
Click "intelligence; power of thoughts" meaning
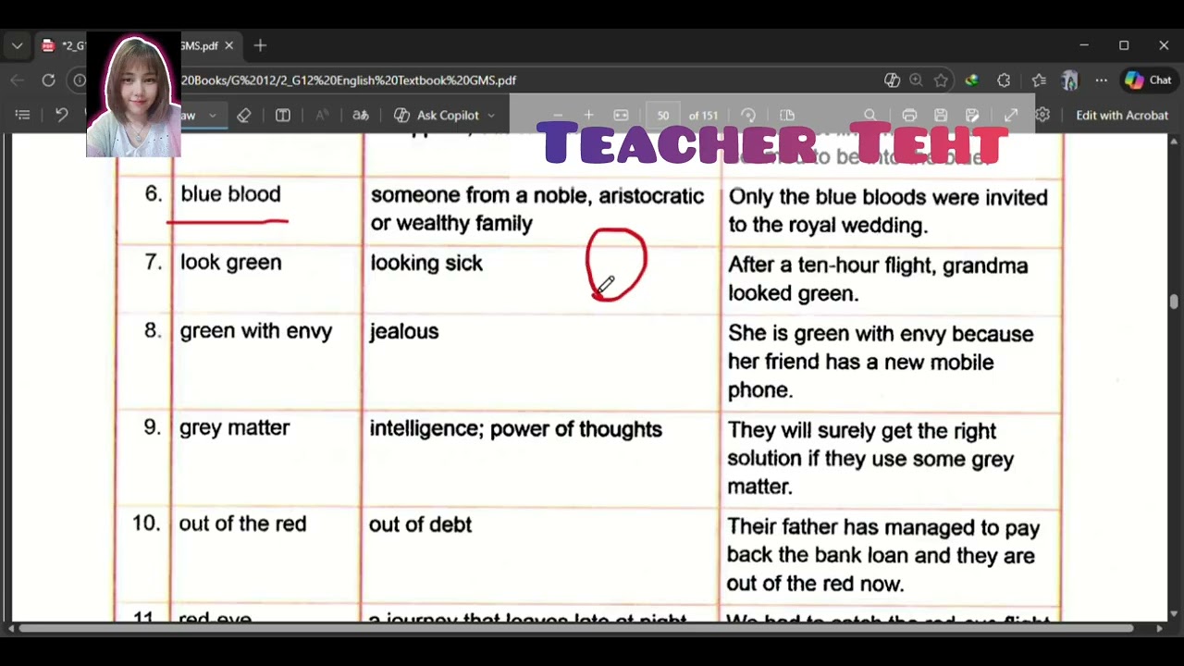pos(516,429)
